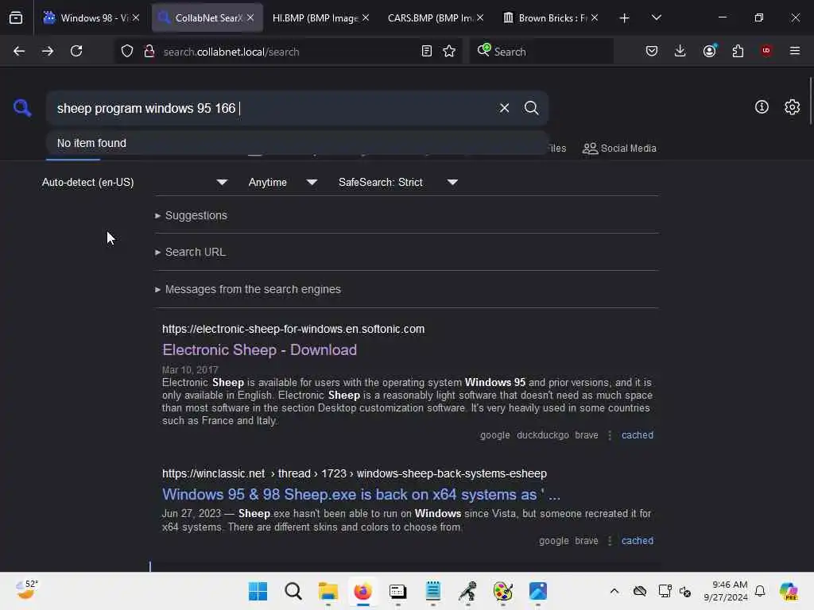Open the Firefox downloads panel

pos(680,51)
